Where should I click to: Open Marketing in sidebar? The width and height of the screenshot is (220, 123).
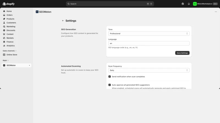(11, 27)
